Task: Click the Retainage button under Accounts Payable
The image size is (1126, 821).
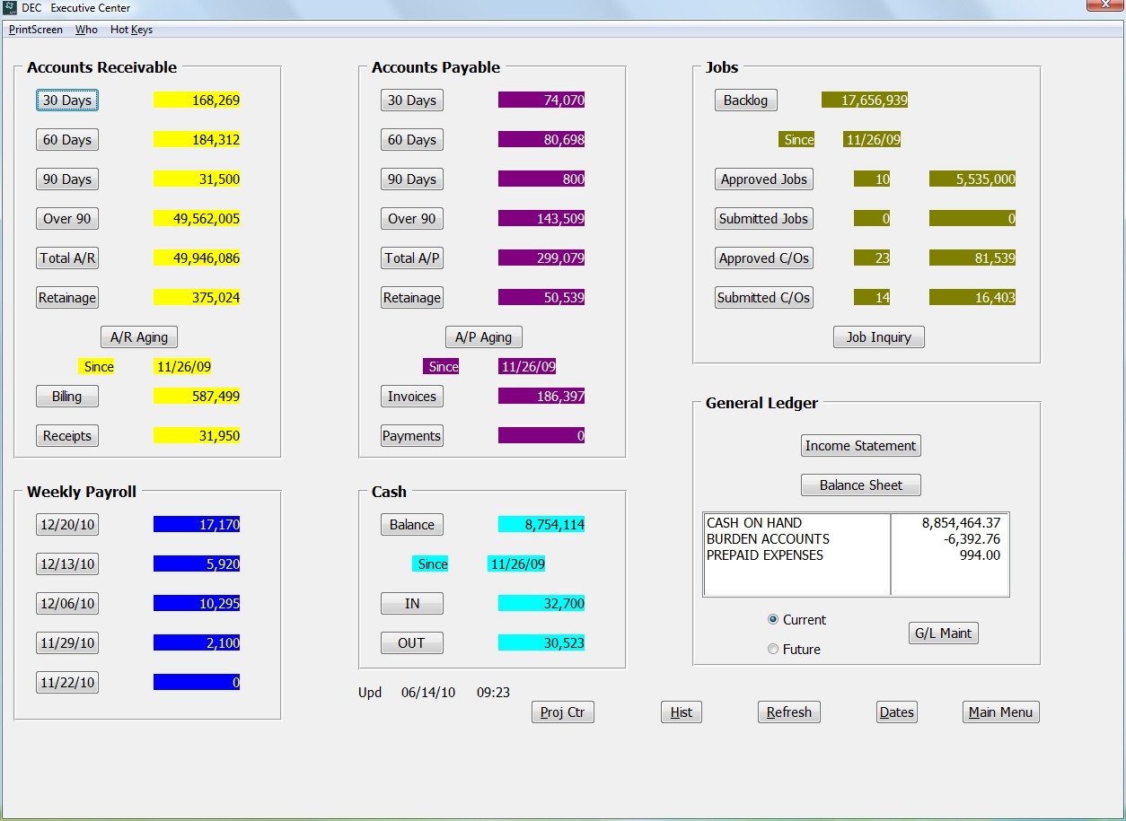Action: pos(411,297)
